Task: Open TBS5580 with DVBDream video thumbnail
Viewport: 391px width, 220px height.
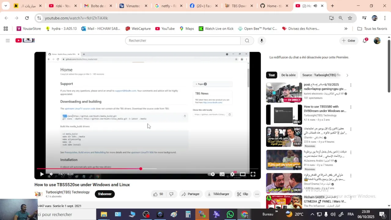Action: 284,115
